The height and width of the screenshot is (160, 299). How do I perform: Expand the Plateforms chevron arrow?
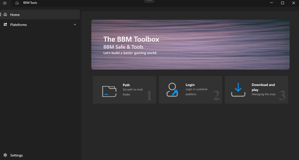point(75,25)
